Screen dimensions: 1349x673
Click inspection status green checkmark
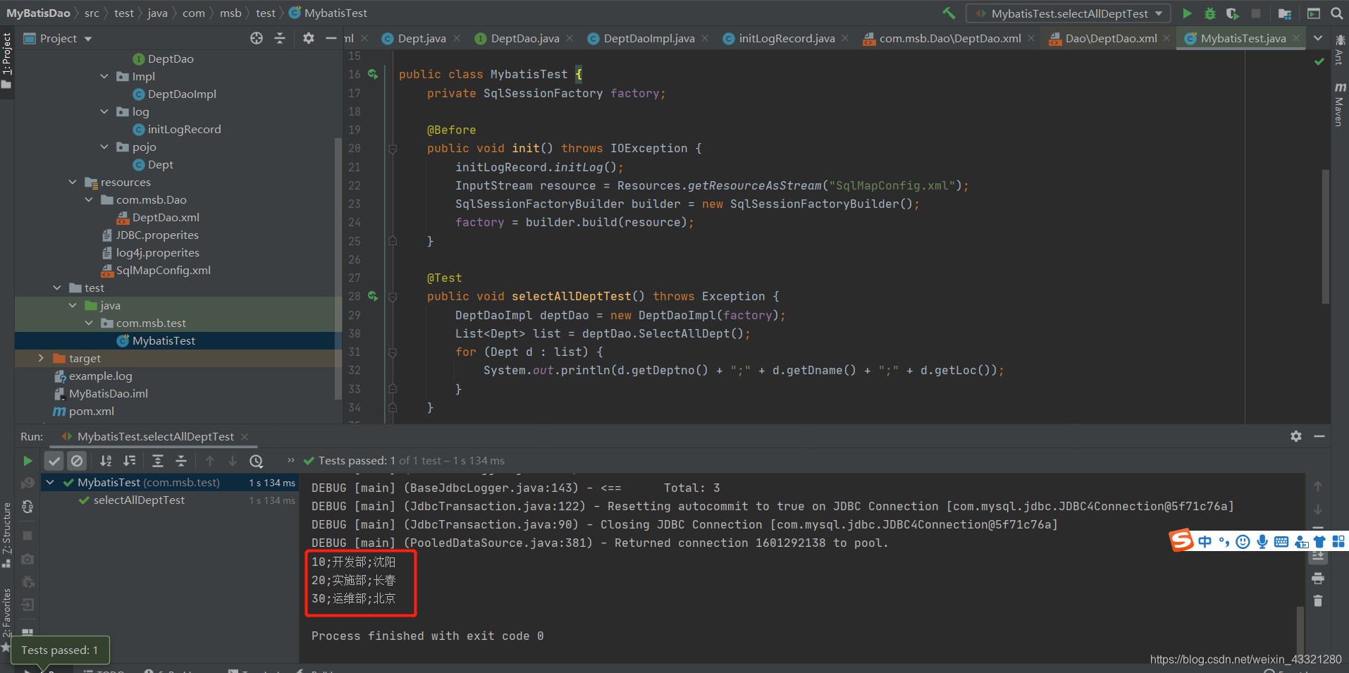[1319, 62]
